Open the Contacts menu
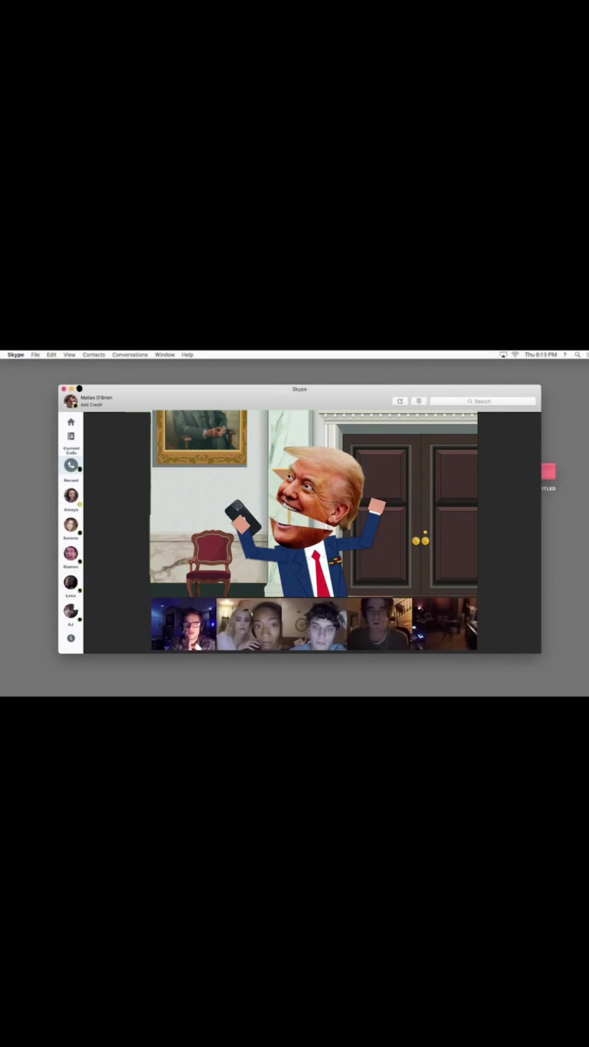 click(94, 354)
